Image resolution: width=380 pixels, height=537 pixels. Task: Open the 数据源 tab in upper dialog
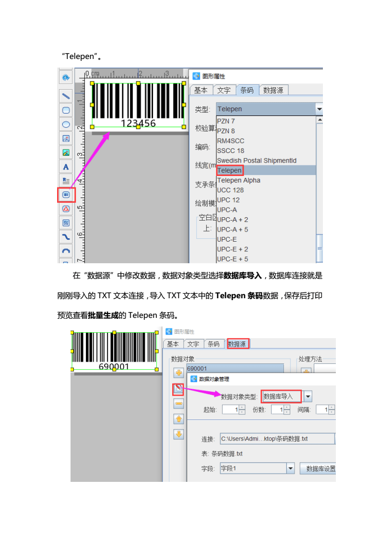pos(273,90)
